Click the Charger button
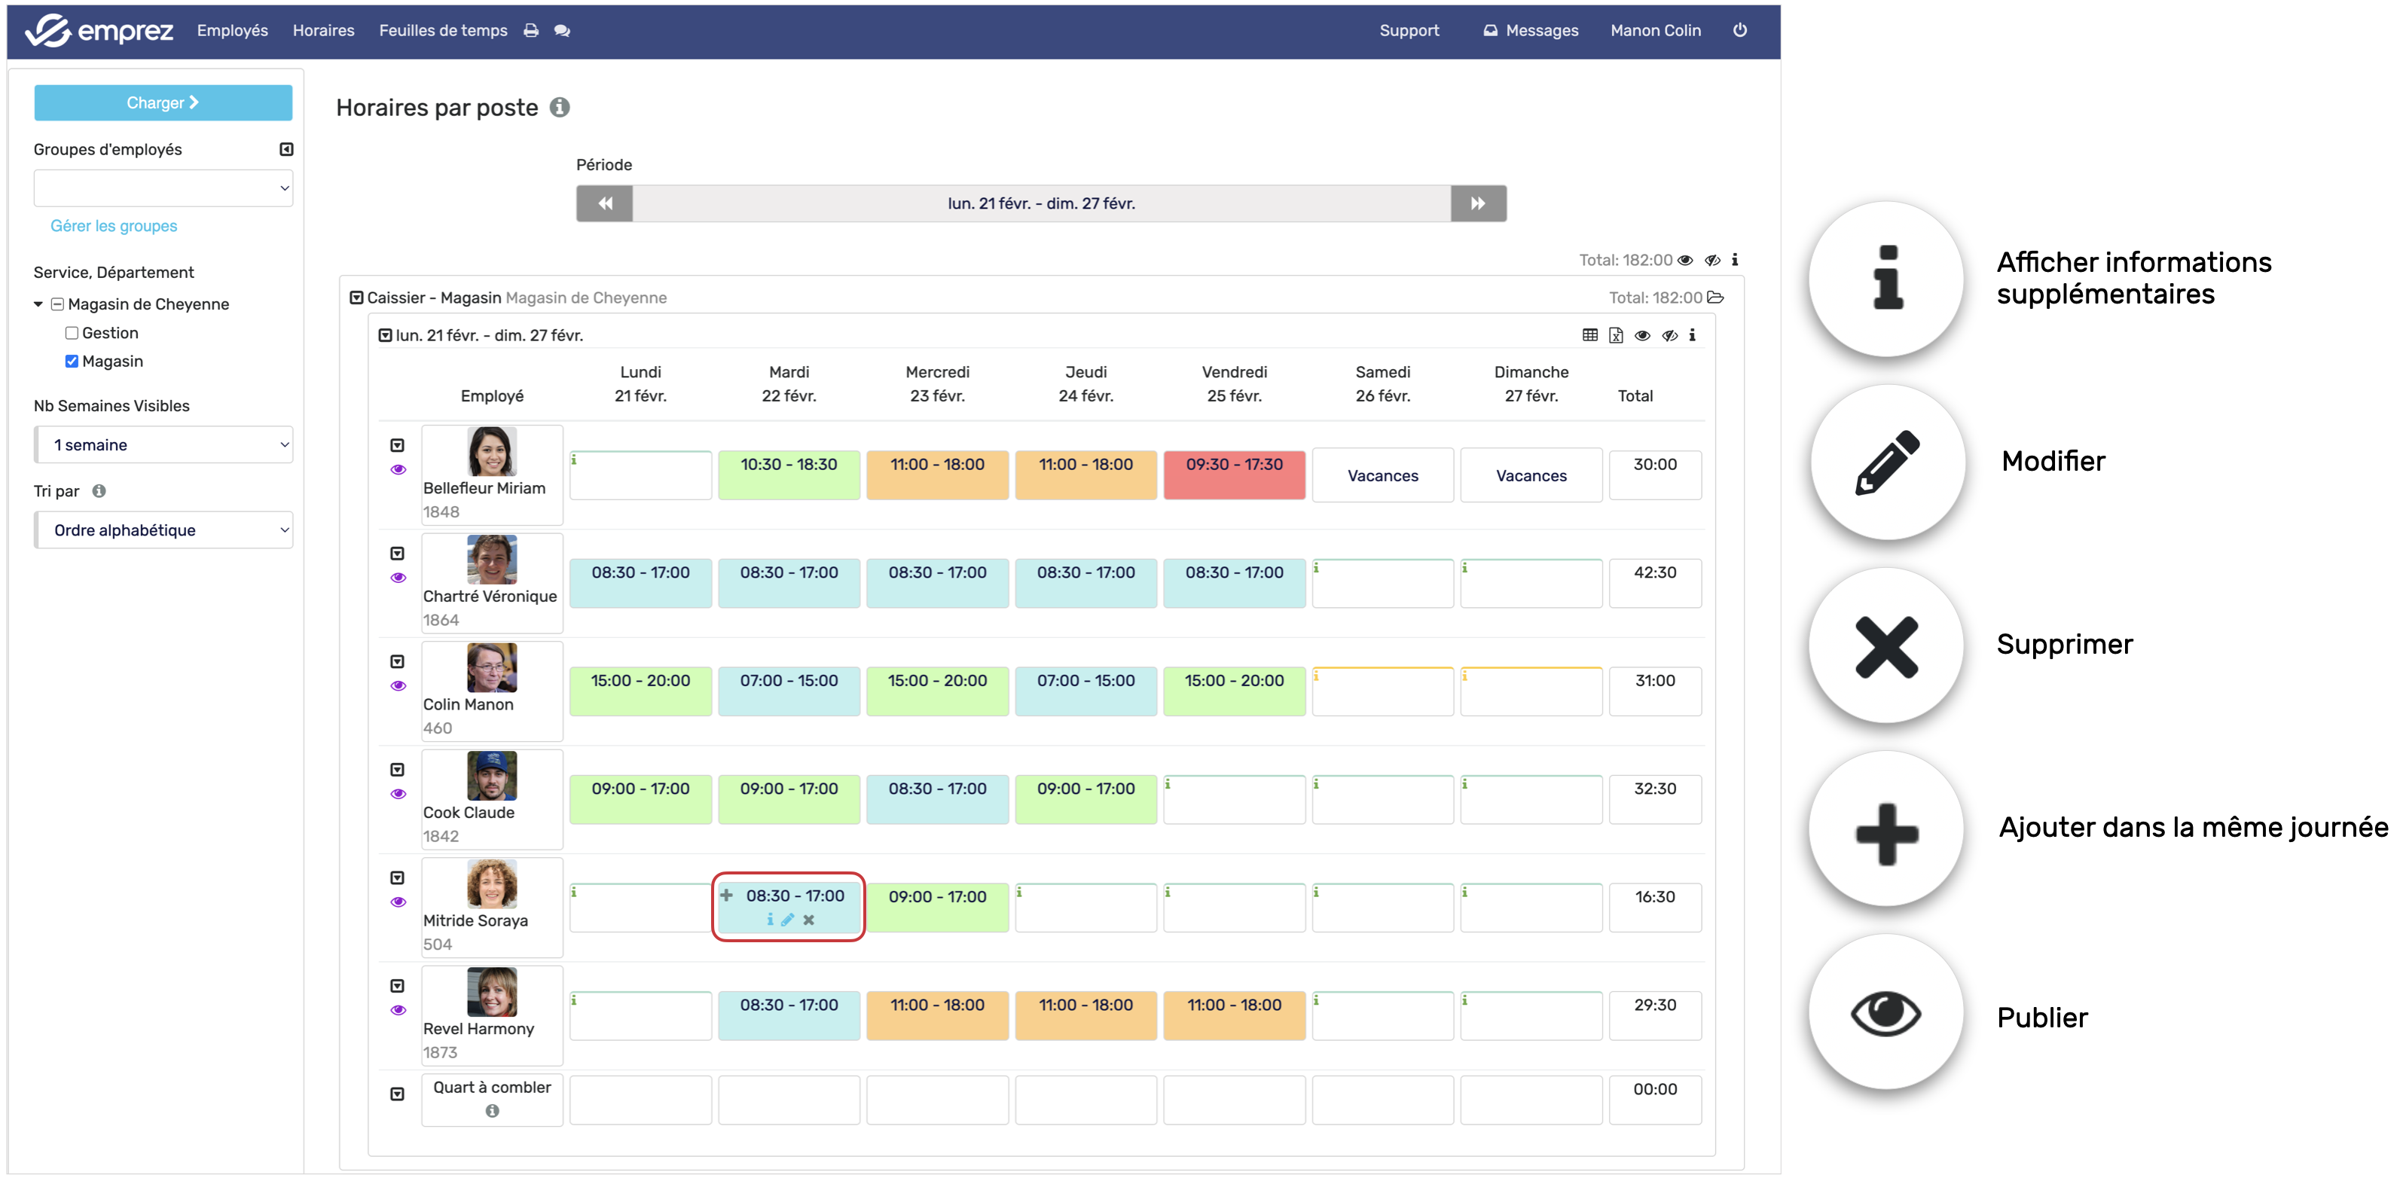2403x1181 pixels. pos(163,102)
